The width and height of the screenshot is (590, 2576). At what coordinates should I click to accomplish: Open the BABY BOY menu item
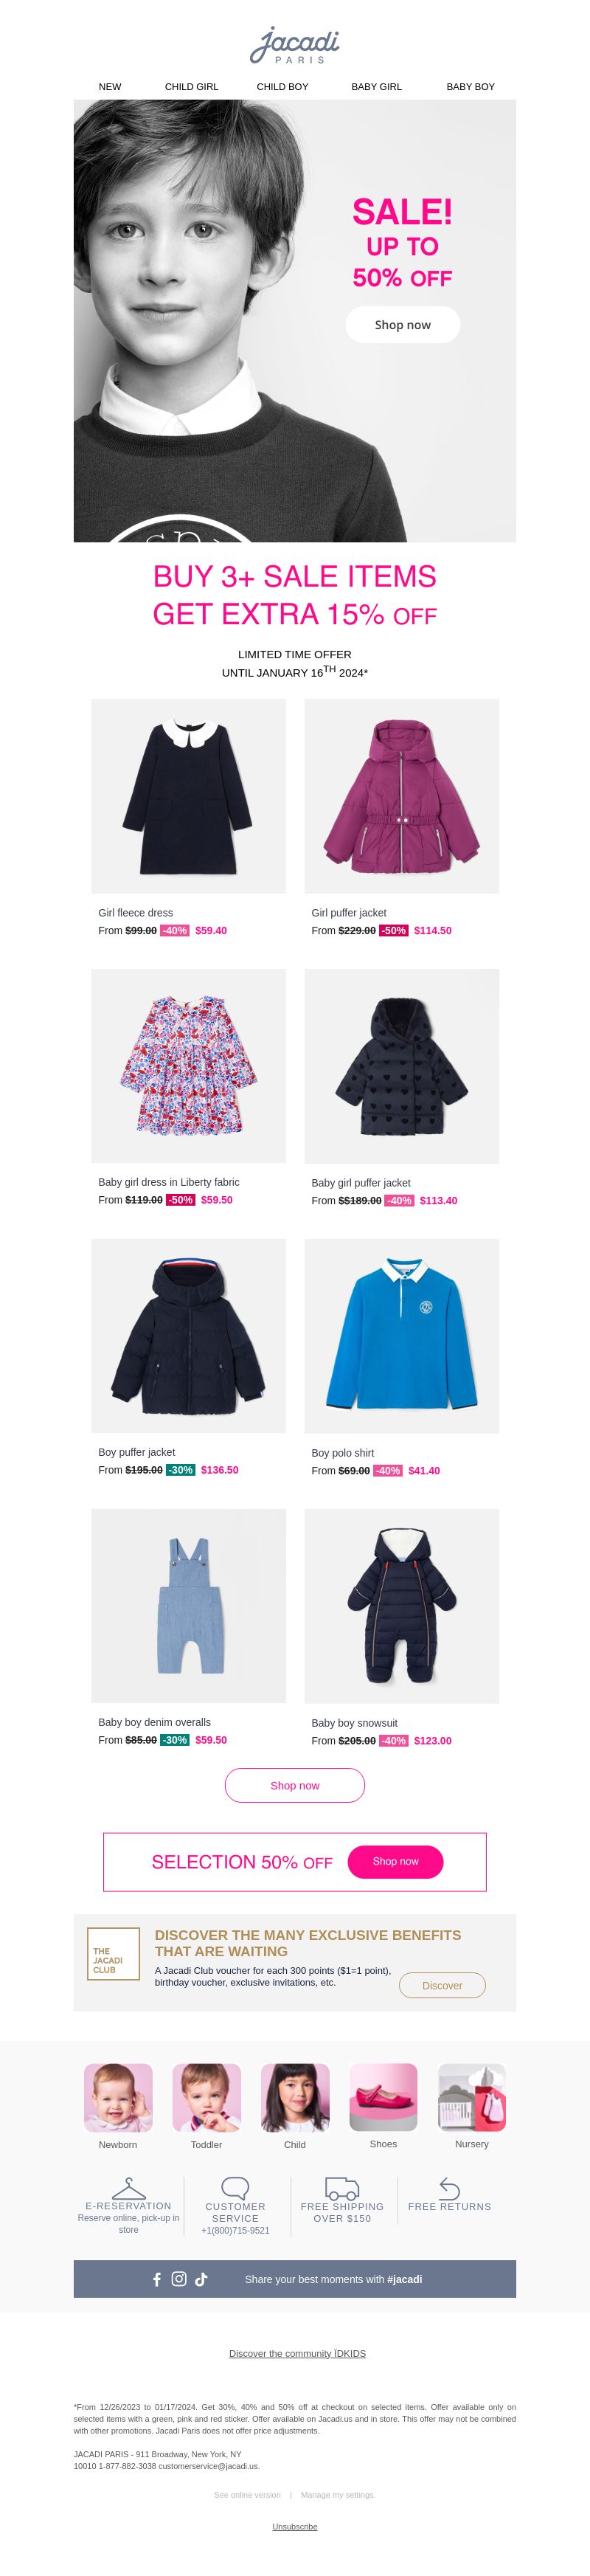[471, 87]
